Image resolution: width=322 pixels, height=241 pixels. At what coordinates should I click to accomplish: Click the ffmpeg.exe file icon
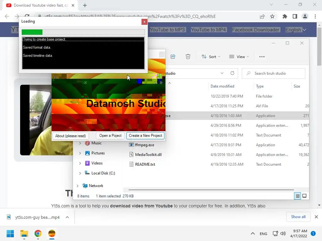(131, 145)
